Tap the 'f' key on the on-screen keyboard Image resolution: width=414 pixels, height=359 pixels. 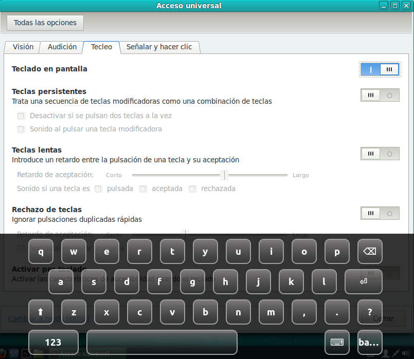point(159,281)
